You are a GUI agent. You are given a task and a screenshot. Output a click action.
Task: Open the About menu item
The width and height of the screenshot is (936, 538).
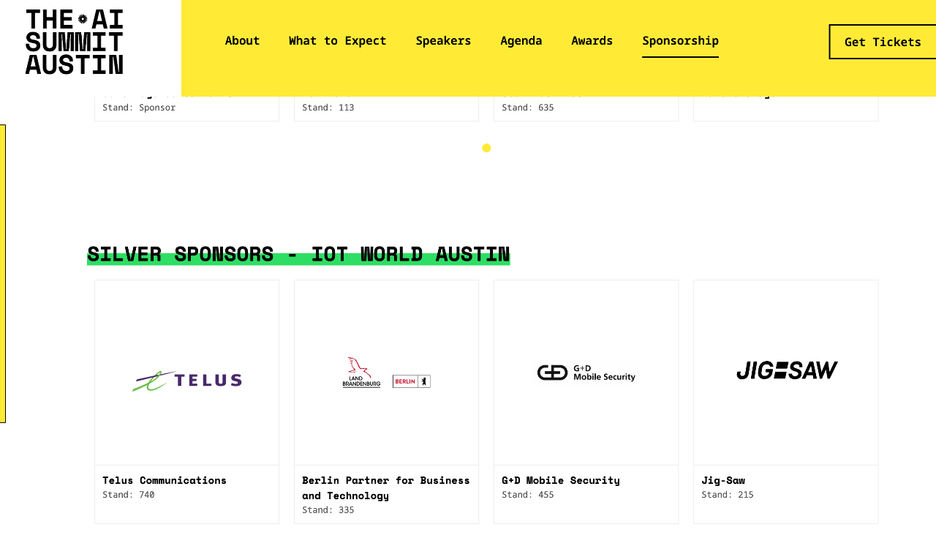tap(242, 41)
